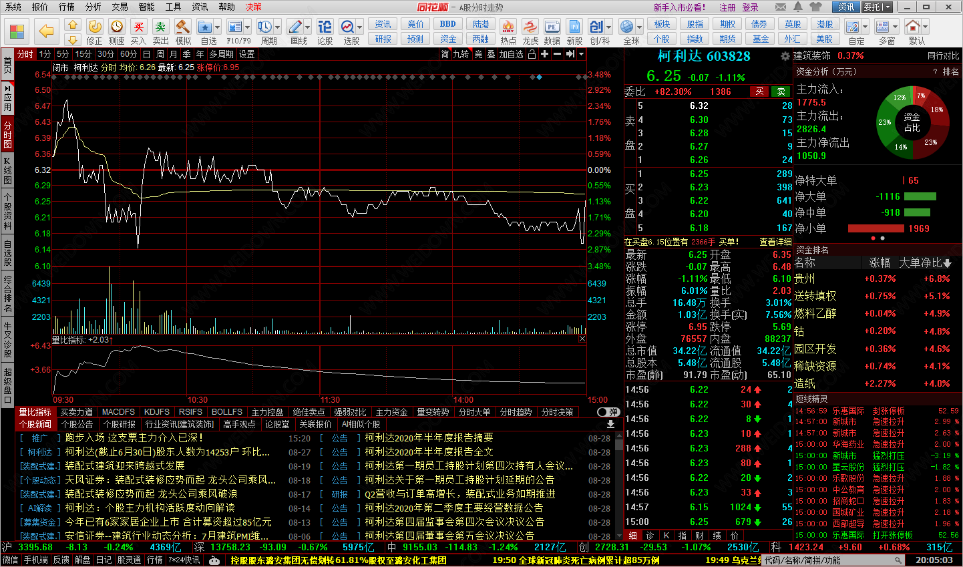963x567 pixels.
Task: Toggle the 九转 indicator
Action: [461, 54]
